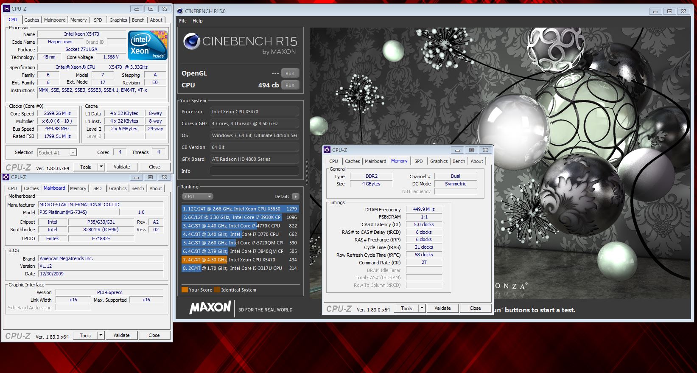The image size is (697, 373).
Task: Click the Identical System legend swatch
Action: click(x=217, y=290)
